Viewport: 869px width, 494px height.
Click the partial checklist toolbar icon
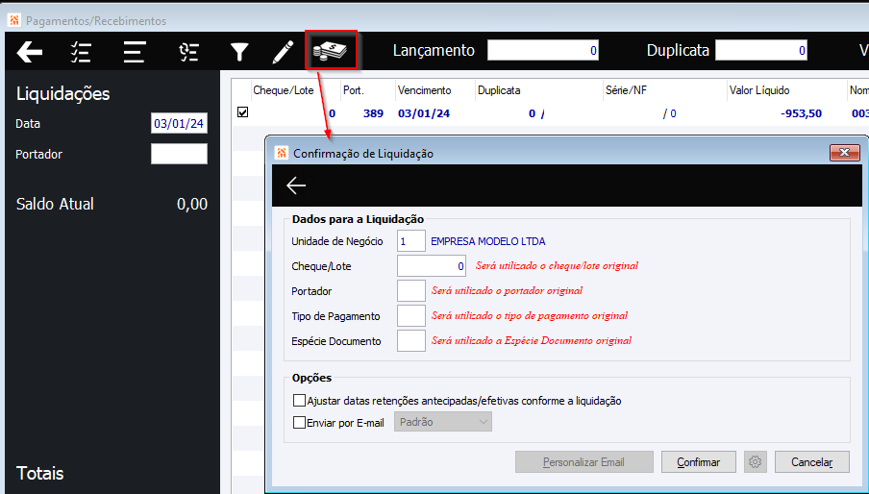coord(188,52)
